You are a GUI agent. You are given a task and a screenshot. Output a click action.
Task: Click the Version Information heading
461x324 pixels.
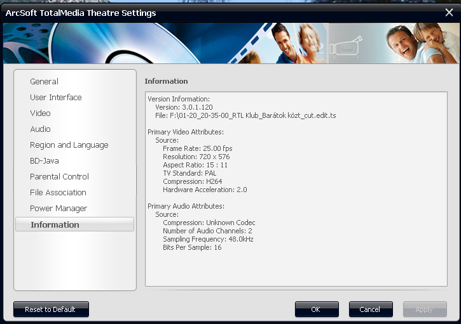179,99
